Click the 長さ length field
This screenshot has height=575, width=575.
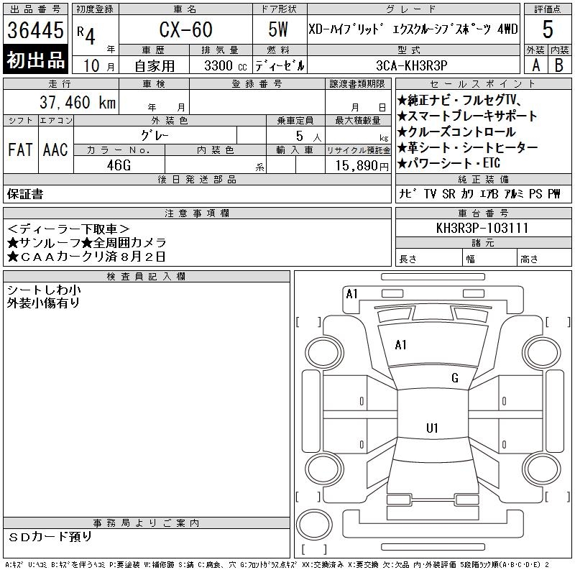coord(429,259)
